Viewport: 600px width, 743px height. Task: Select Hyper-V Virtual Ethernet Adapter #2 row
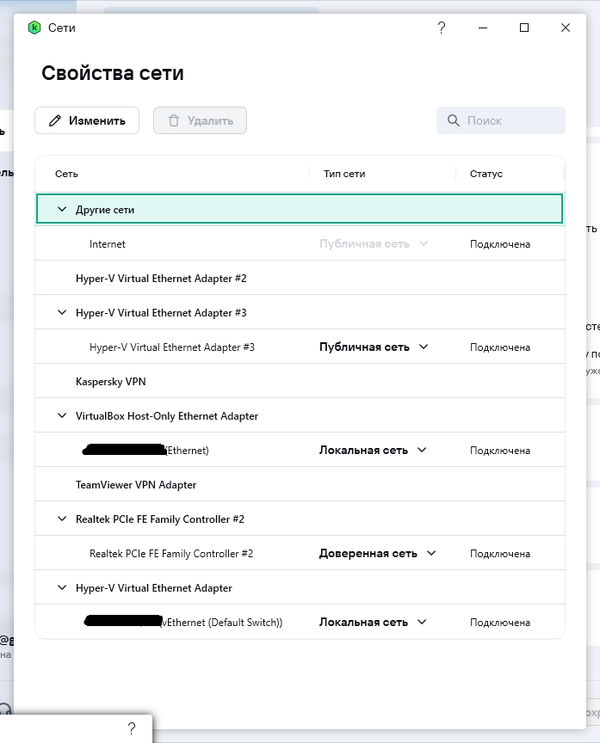click(300, 278)
